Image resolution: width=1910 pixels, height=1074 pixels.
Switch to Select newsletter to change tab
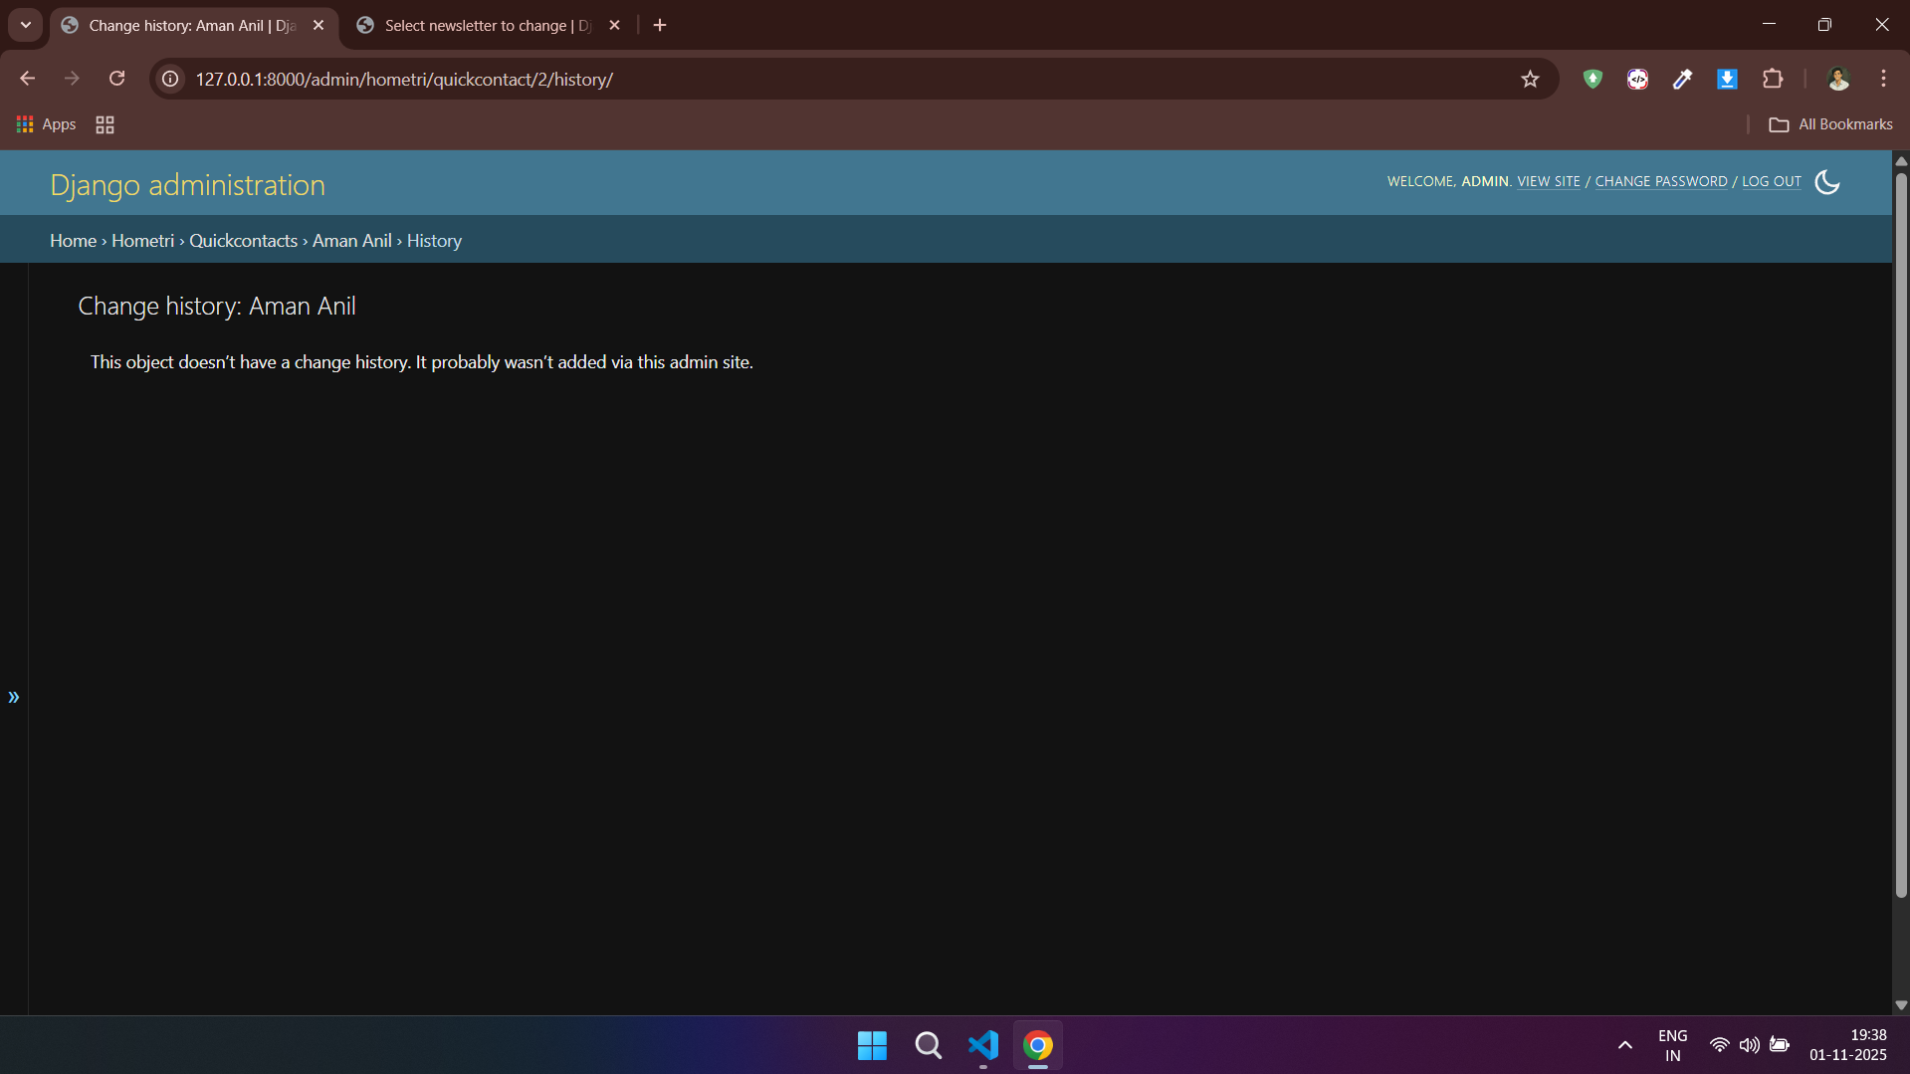coord(488,26)
